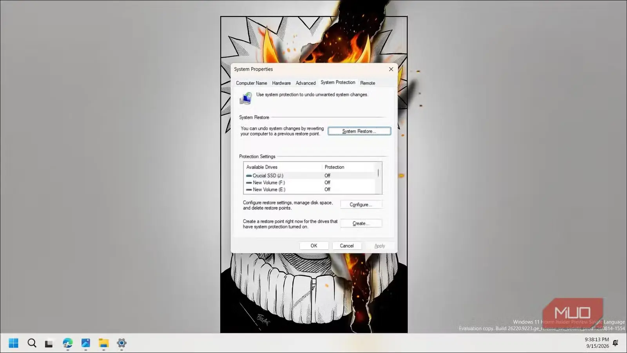627x353 pixels.
Task: Switch to the Computer Name tab
Action: point(251,83)
